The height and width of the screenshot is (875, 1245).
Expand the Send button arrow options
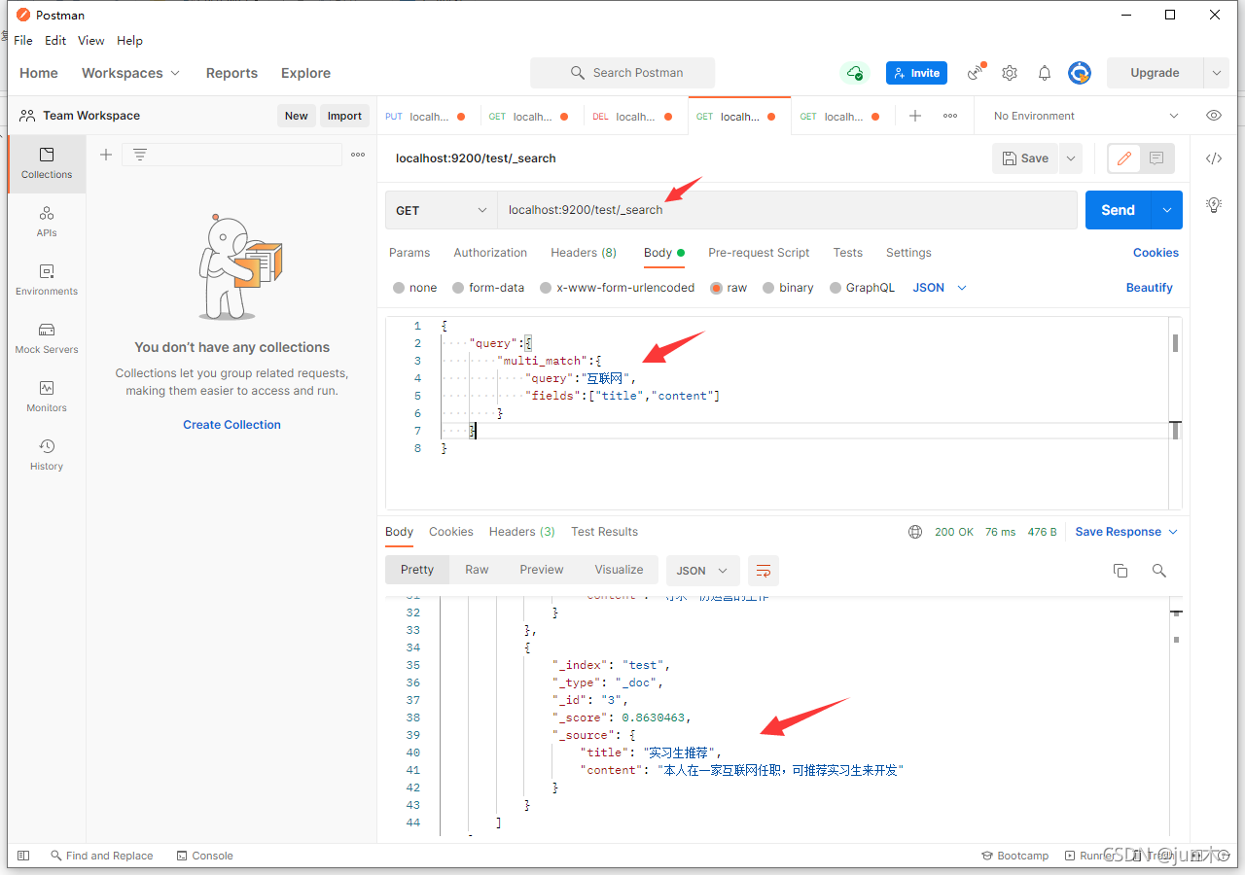point(1167,210)
